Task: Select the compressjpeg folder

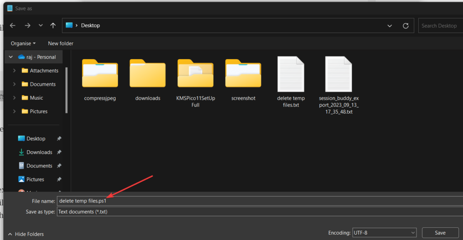Action: click(100, 79)
